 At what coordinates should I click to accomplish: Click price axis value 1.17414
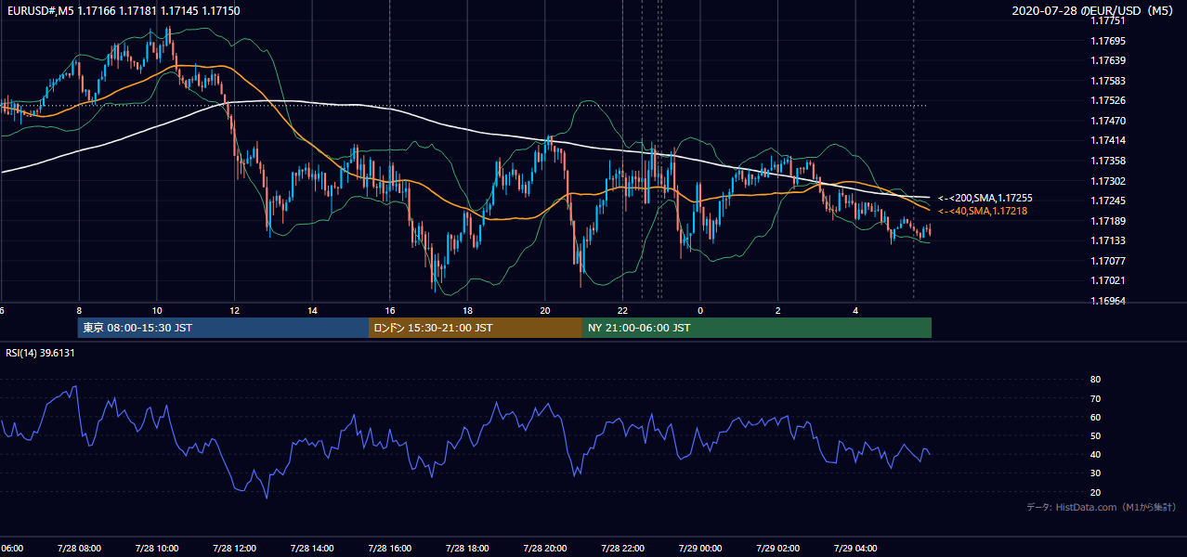1108,141
